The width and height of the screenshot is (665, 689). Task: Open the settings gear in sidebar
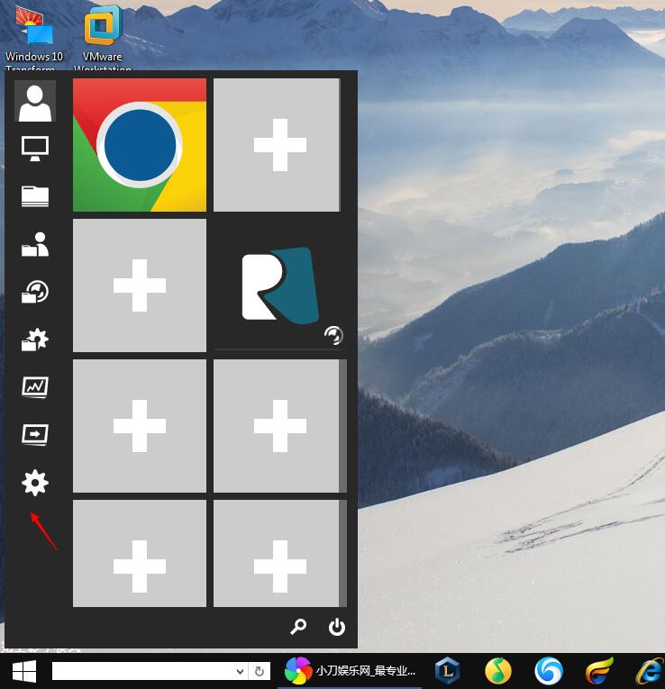tap(35, 483)
